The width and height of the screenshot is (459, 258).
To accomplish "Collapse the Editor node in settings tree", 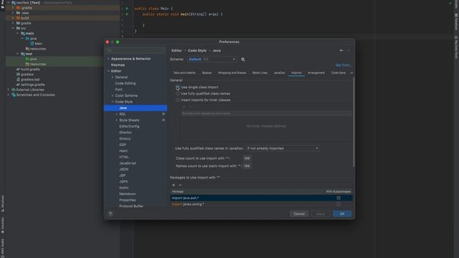I will (108, 71).
